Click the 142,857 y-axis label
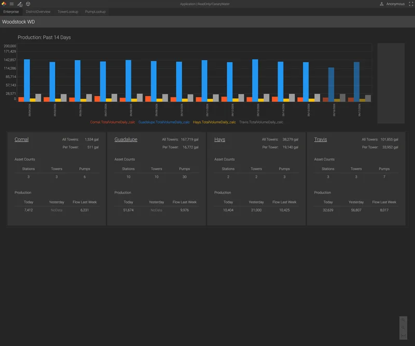The height and width of the screenshot is (346, 415). click(x=10, y=60)
